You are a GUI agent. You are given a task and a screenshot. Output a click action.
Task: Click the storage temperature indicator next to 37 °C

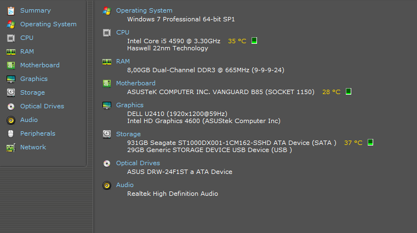click(370, 142)
